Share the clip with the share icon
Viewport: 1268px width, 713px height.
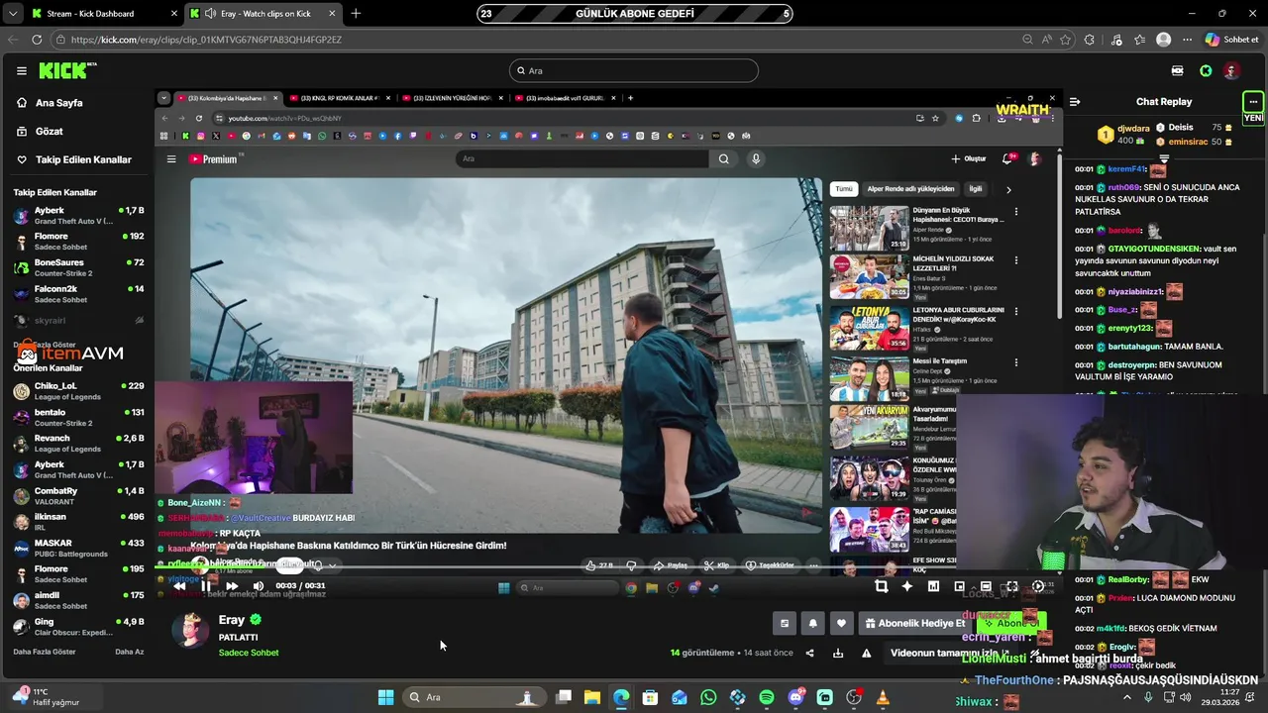coord(809,653)
